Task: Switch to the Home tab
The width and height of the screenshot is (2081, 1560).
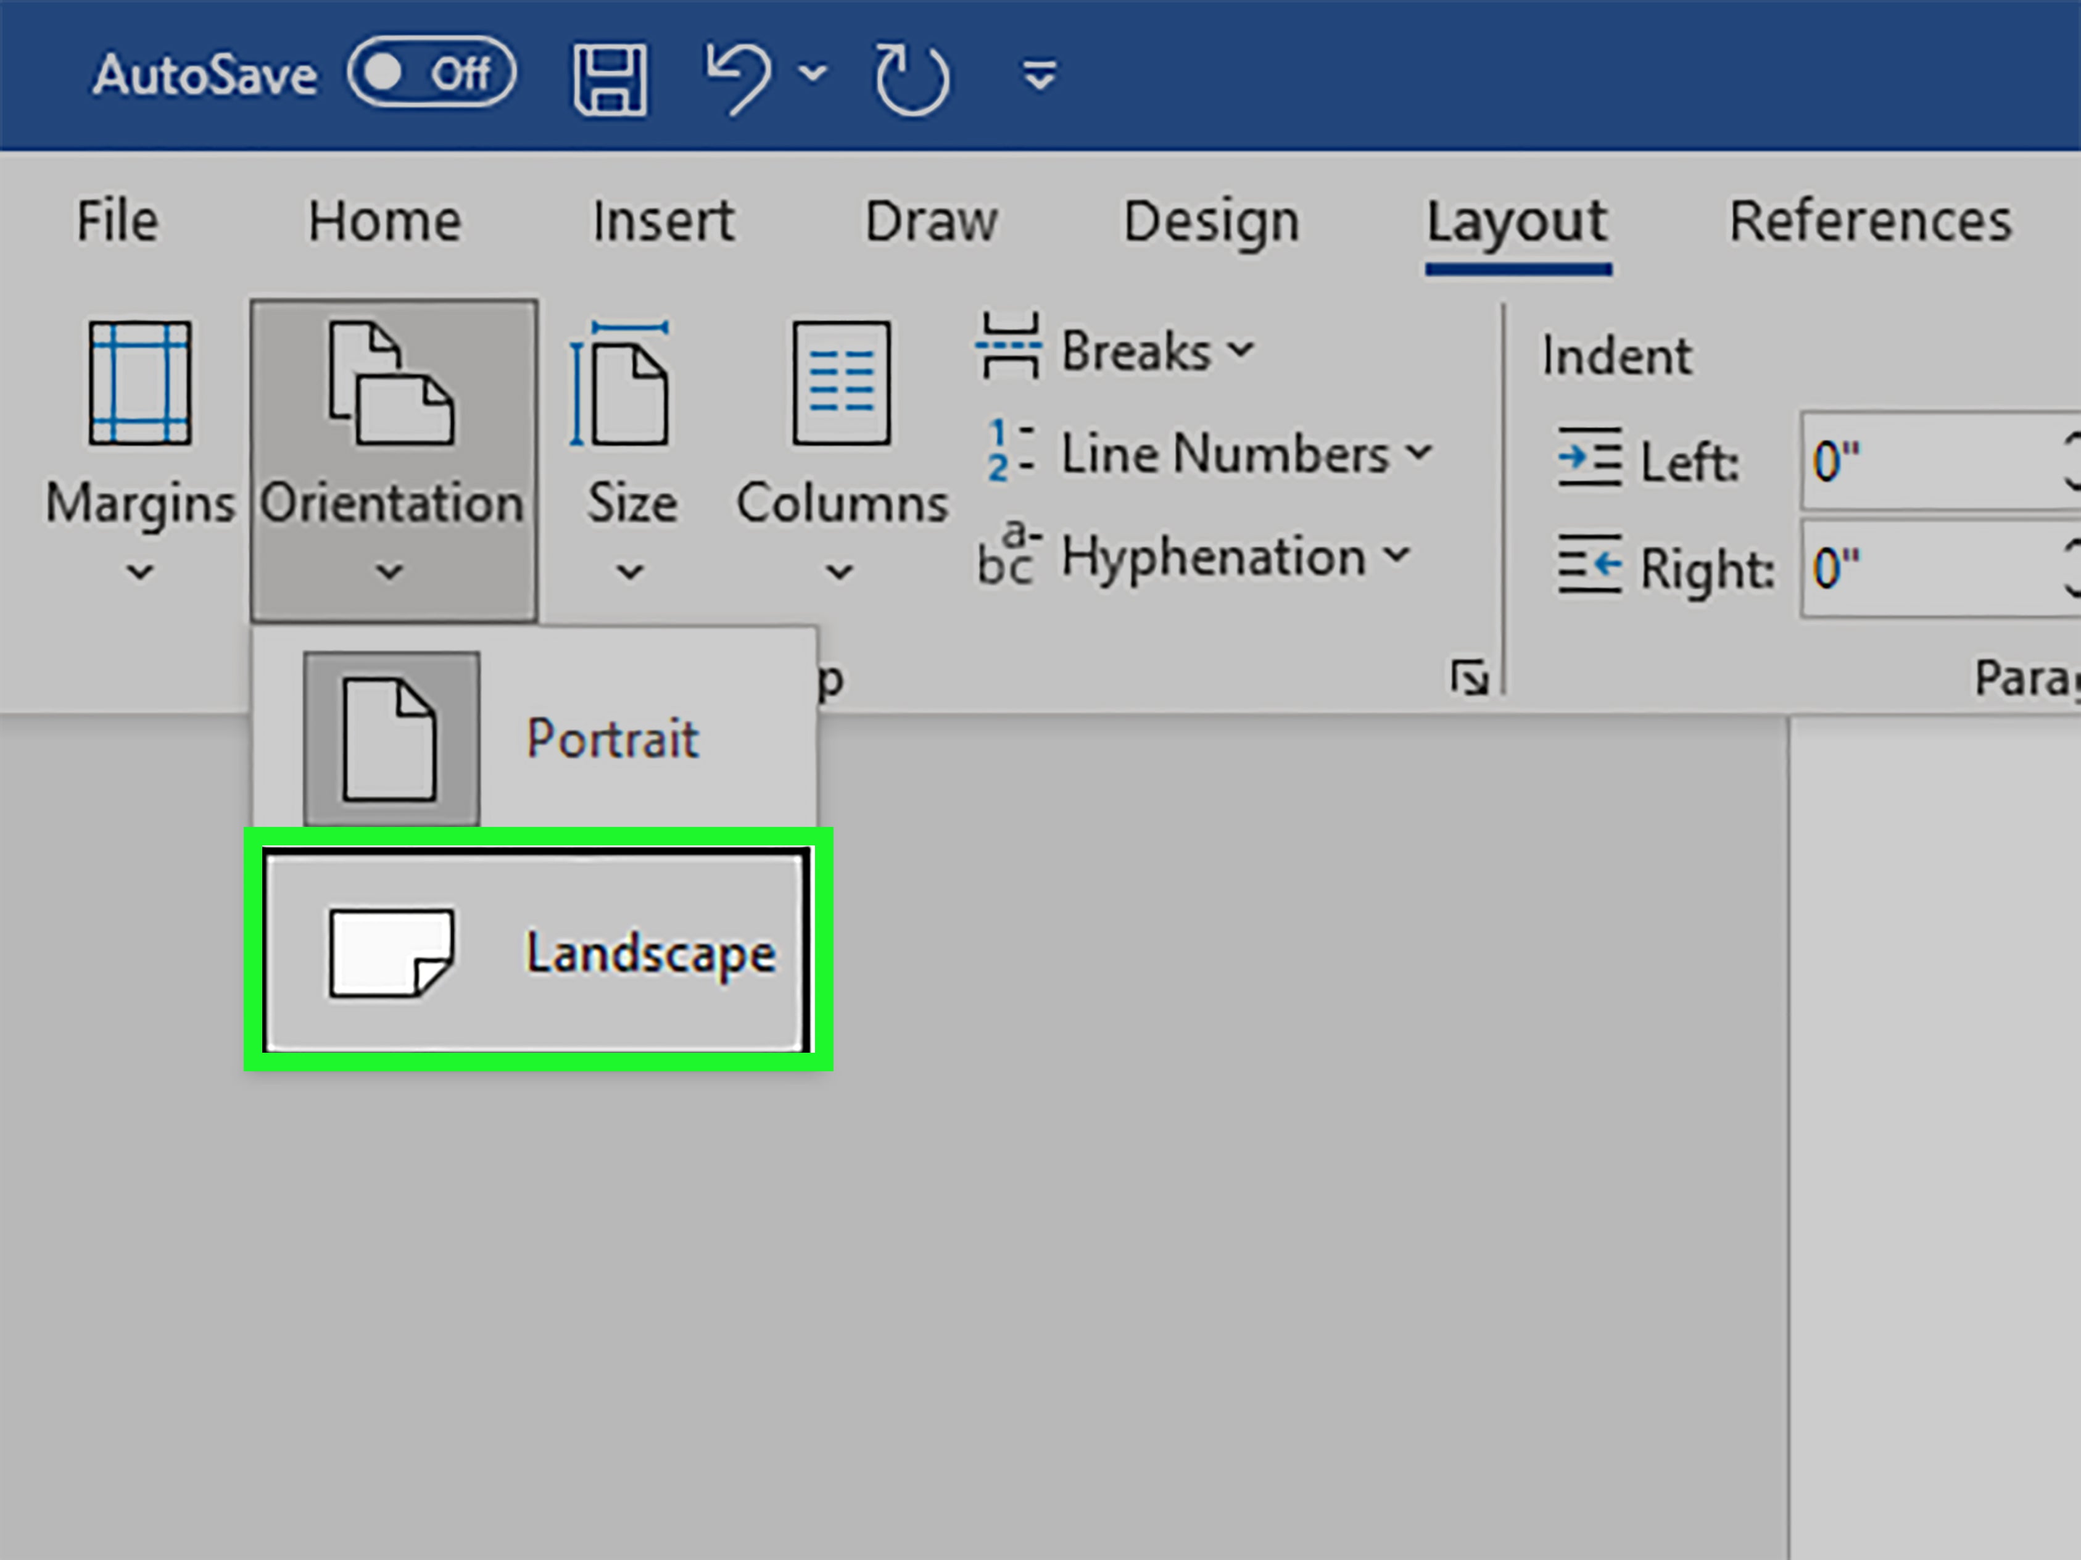Action: coord(385,221)
